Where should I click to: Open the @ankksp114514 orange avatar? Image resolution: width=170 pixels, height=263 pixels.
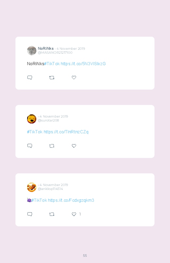pos(32,187)
